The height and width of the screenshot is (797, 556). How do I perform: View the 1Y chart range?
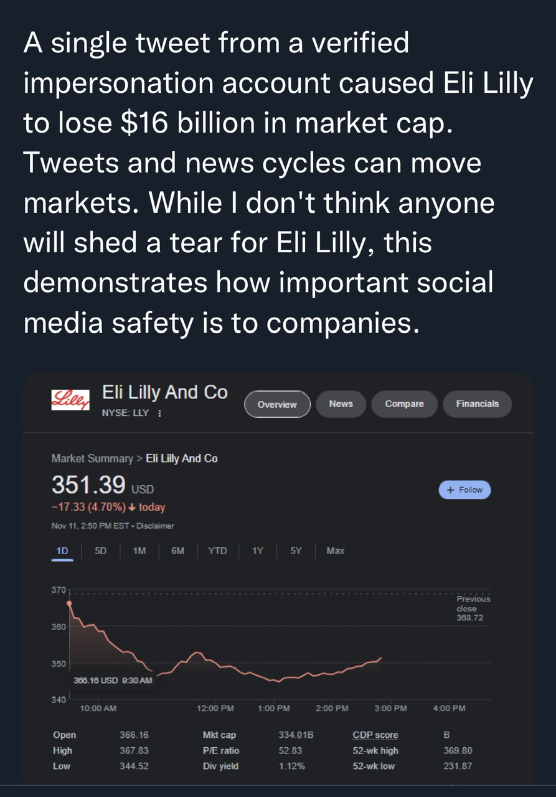pos(257,550)
